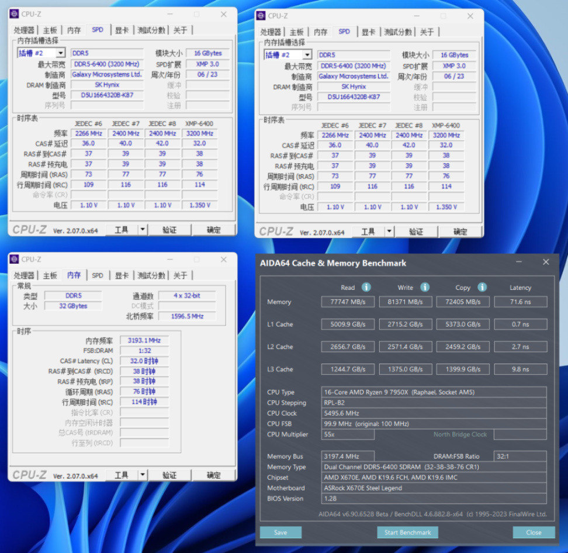Image resolution: width=568 pixels, height=553 pixels.
Task: Click L3 Cache latency 9.8 ns
Action: [521, 369]
